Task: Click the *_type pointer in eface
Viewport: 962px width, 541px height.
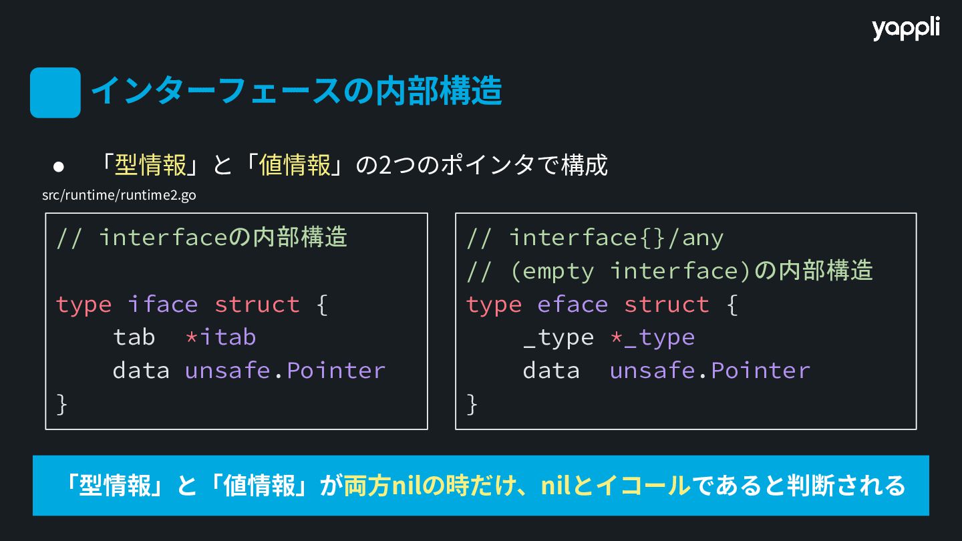Action: tap(652, 338)
